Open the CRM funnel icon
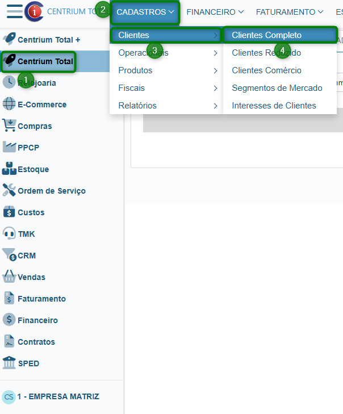 click(9, 256)
